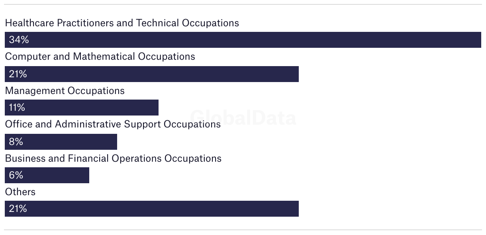Click the Business and Financial Operations 6% bar

pos(47,175)
